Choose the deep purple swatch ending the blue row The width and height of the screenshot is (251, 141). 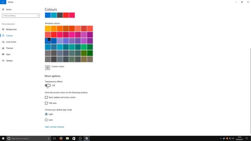tap(90, 41)
